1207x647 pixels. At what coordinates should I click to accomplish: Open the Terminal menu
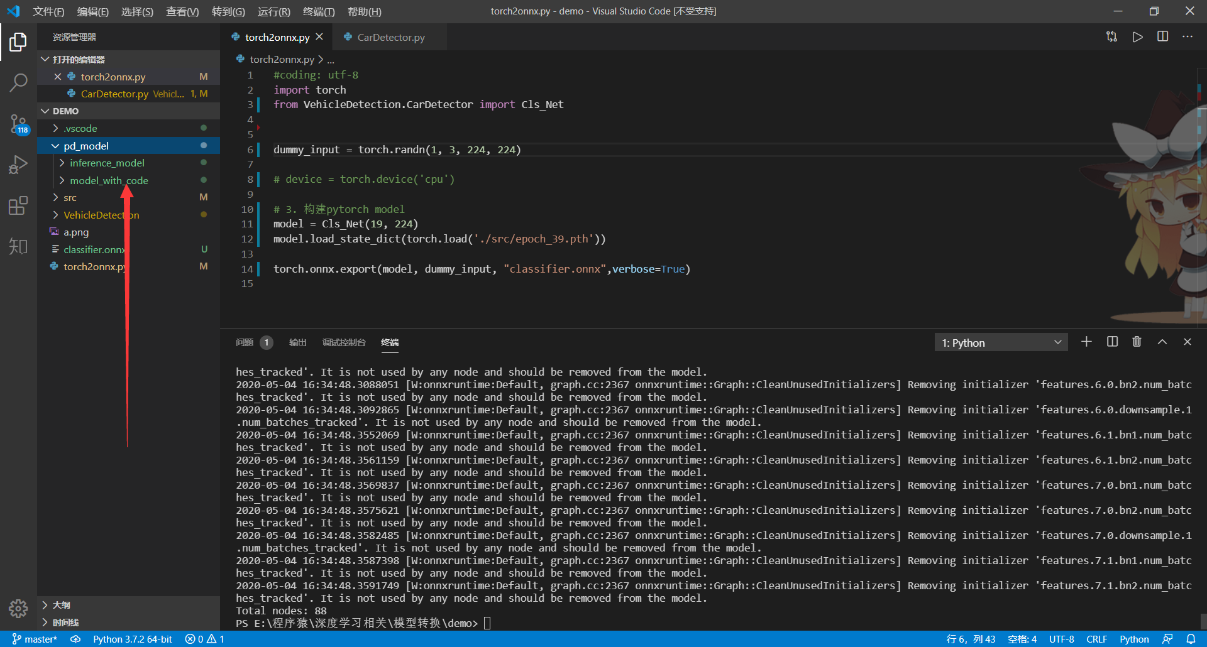319,11
